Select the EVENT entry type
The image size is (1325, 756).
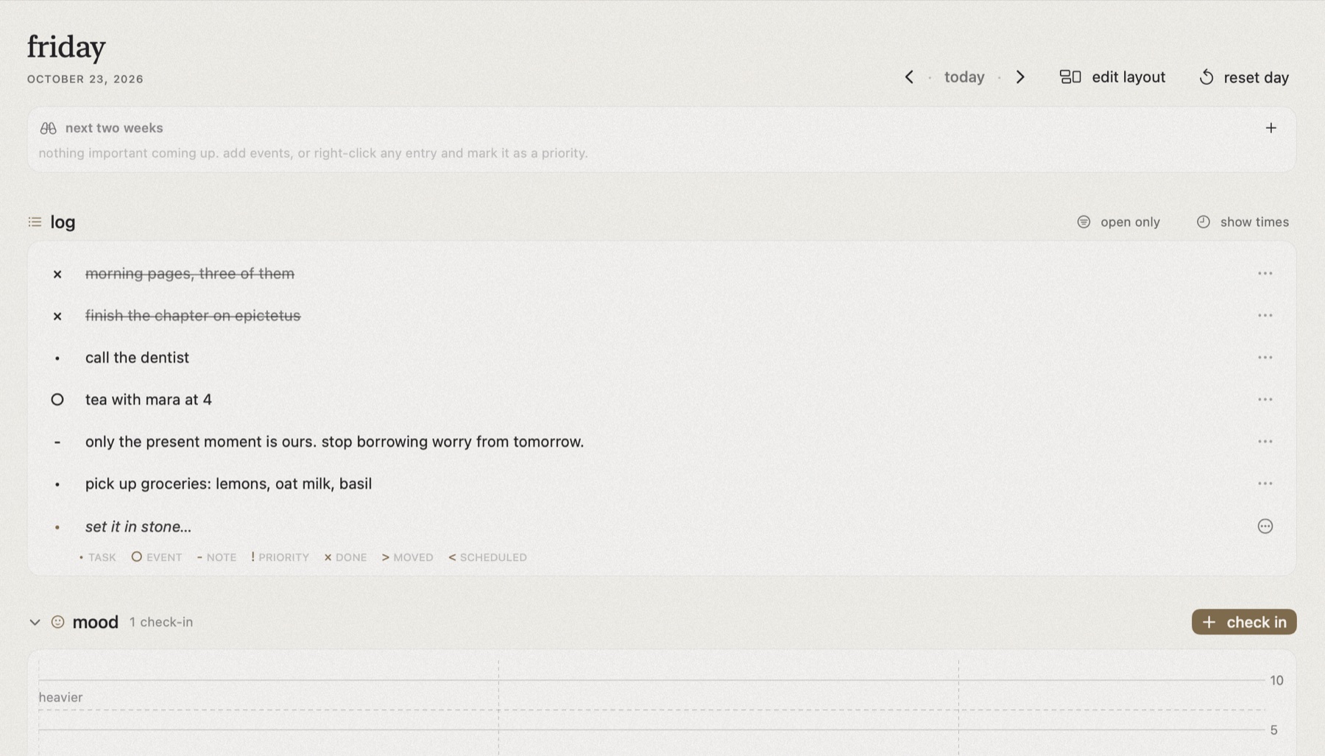click(157, 557)
